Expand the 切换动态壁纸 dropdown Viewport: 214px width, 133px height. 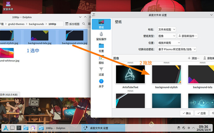[177, 49]
